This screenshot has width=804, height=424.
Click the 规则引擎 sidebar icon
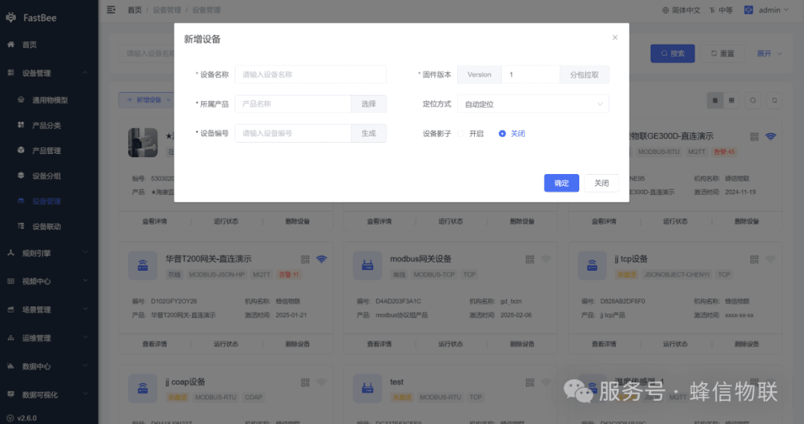tap(10, 252)
